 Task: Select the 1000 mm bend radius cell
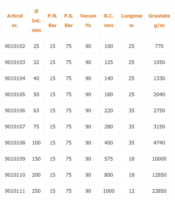coord(109,191)
